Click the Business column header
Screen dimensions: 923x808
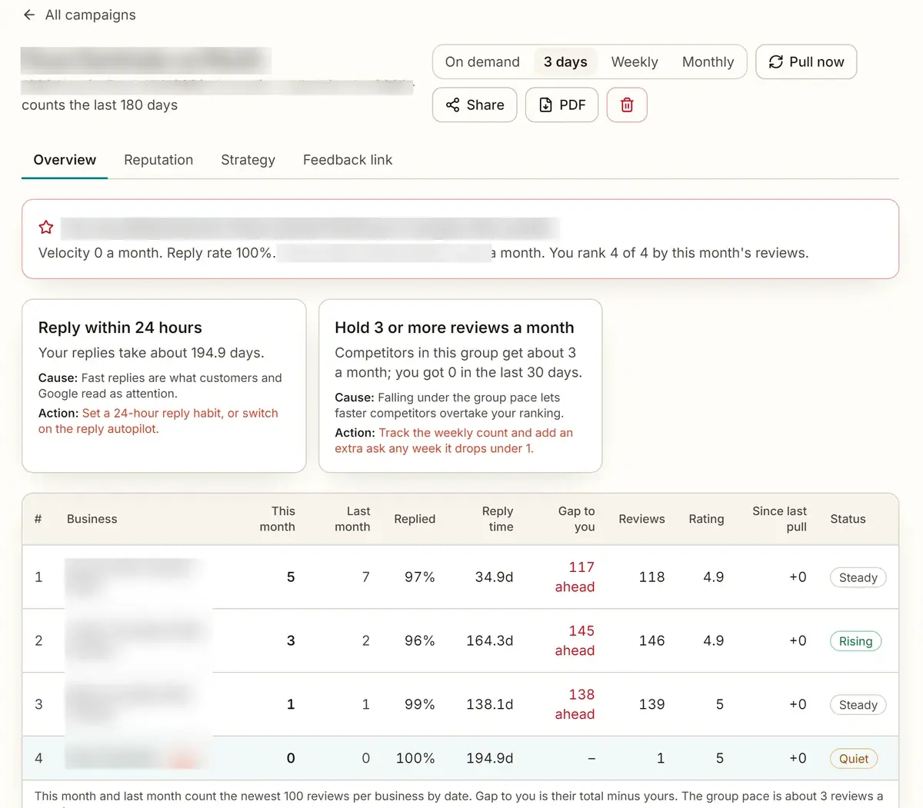pos(92,519)
